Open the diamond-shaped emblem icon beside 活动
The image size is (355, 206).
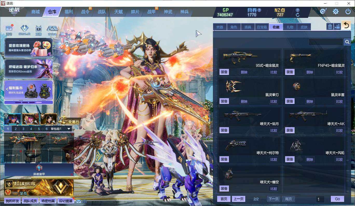pos(24,30)
